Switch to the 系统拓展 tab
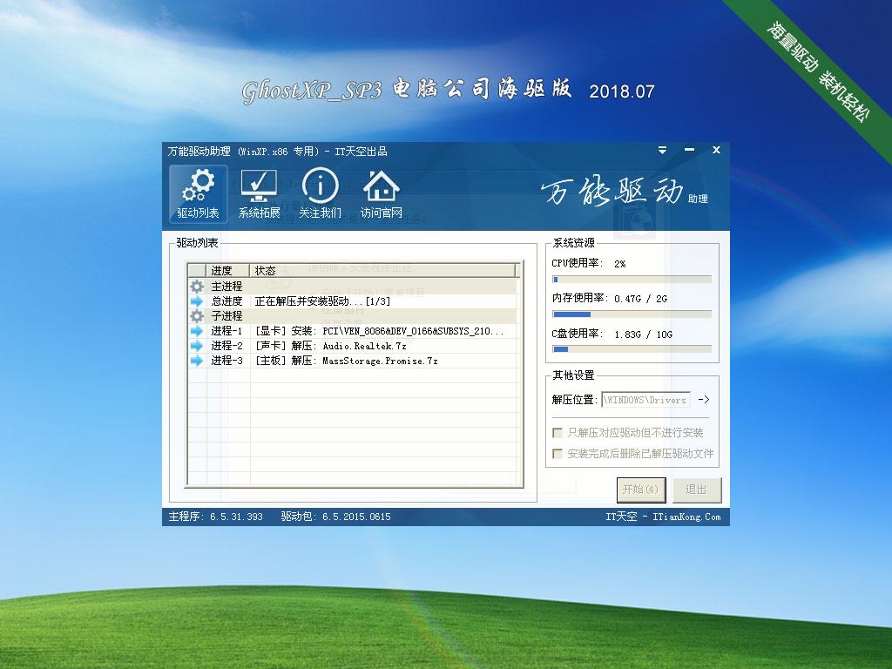The width and height of the screenshot is (892, 669). pos(259,193)
